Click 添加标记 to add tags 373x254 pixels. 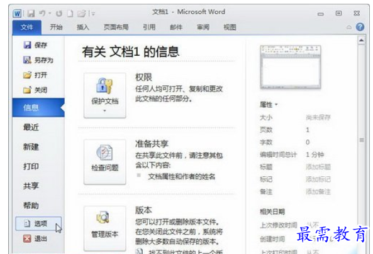tap(318, 179)
